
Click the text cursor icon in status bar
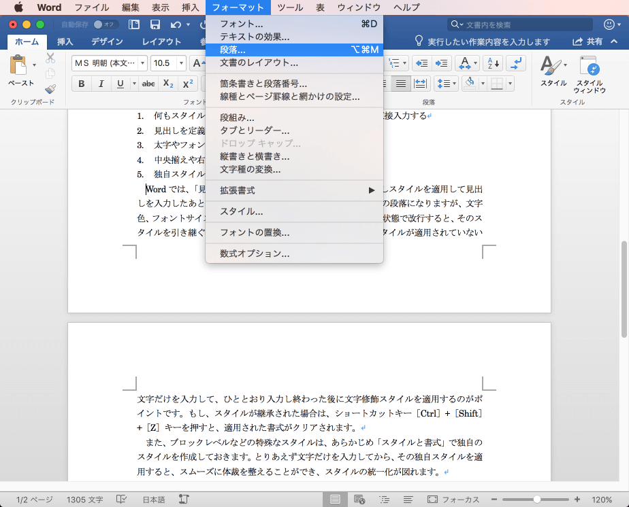(184, 499)
